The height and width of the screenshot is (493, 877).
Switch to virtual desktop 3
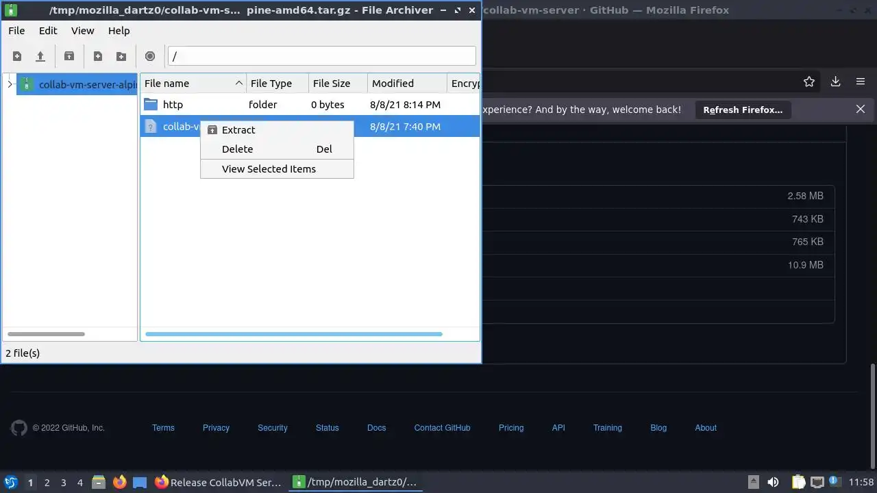63,483
